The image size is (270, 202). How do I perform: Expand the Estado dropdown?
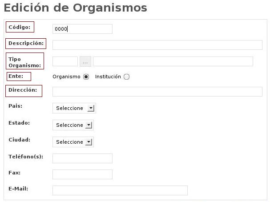point(73,125)
